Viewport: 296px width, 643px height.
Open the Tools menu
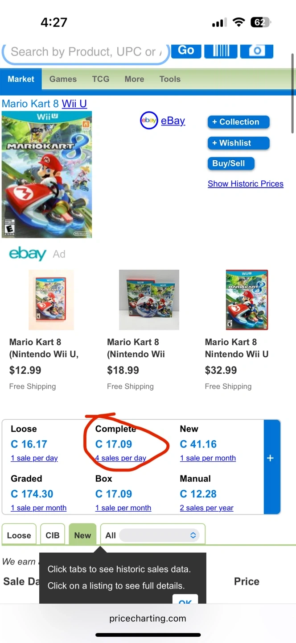[170, 79]
